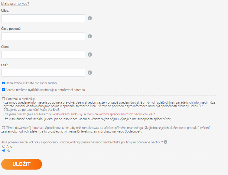Focus the Číslo popisné input field
The height and width of the screenshot is (175, 228).
[x=43, y=36]
